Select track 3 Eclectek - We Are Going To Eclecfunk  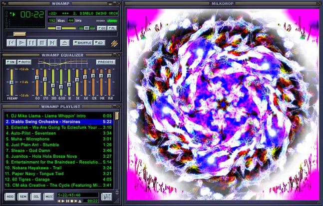point(59,127)
